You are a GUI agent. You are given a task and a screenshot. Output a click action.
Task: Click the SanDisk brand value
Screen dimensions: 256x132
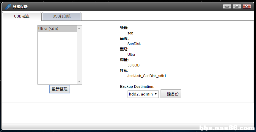(134, 44)
